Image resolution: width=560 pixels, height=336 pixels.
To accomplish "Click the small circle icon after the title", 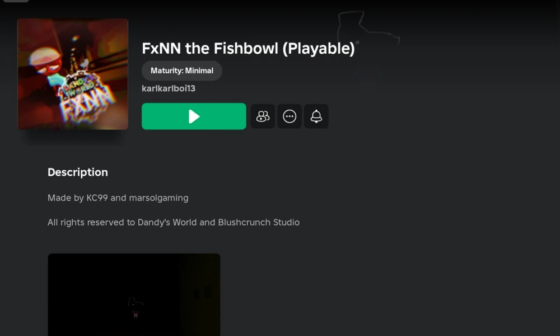I will click(357, 43).
